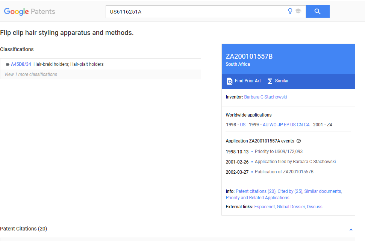The width and height of the screenshot is (365, 241).
Task: Click the Similar sigma icon
Action: click(270, 81)
